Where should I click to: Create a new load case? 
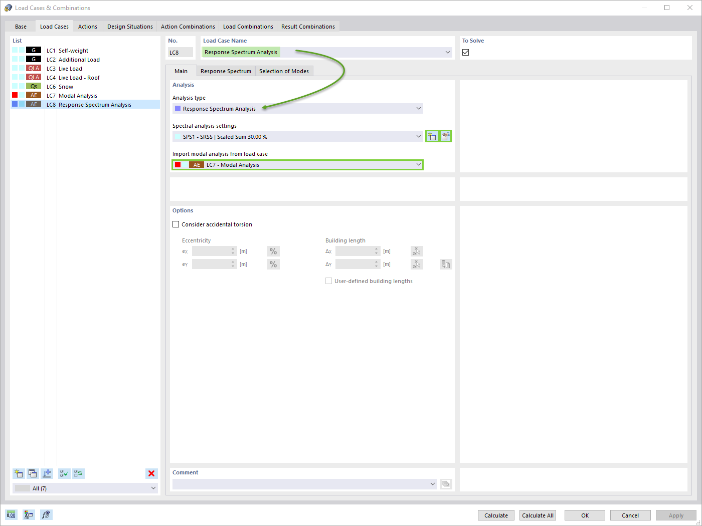pos(19,473)
